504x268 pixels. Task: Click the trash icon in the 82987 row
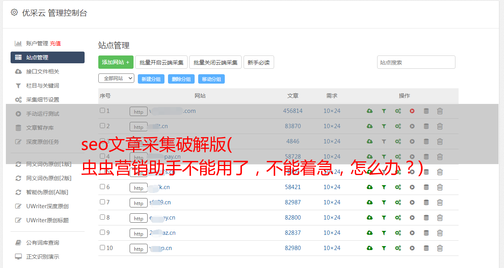tap(440, 202)
